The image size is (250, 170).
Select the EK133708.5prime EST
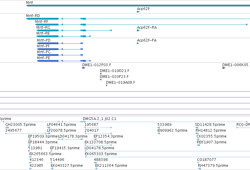(98, 145)
